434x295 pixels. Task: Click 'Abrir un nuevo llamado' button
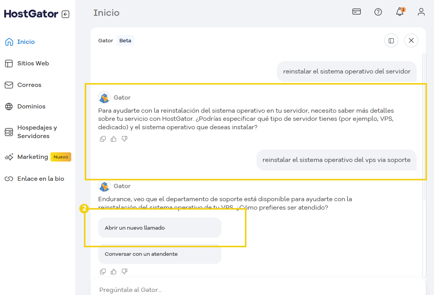pos(159,228)
